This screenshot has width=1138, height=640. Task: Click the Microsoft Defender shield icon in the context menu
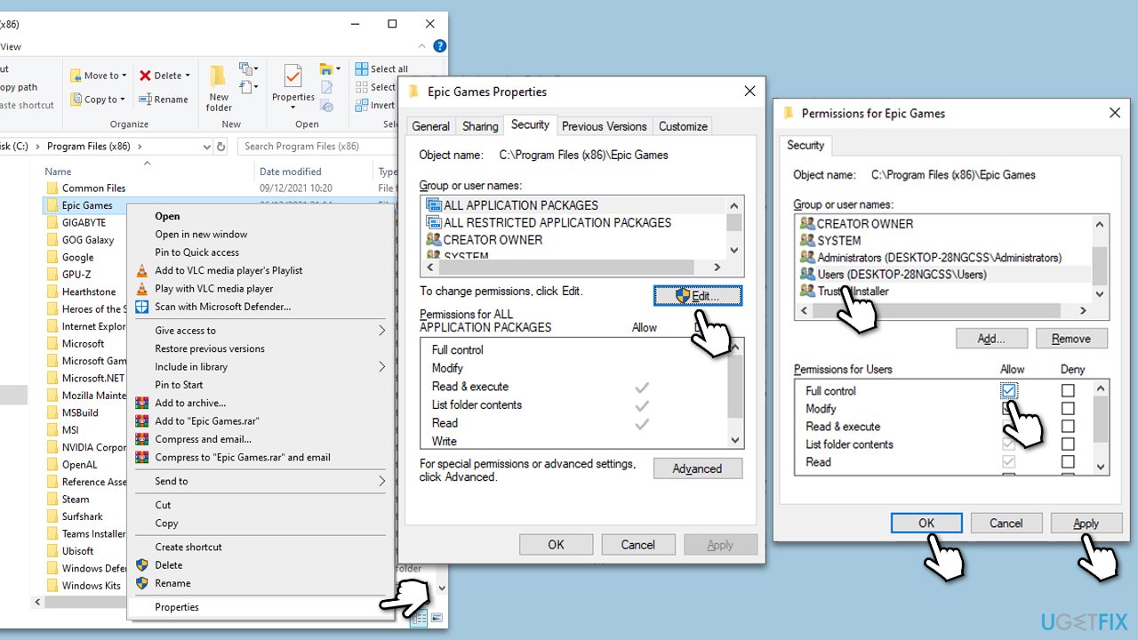click(141, 307)
